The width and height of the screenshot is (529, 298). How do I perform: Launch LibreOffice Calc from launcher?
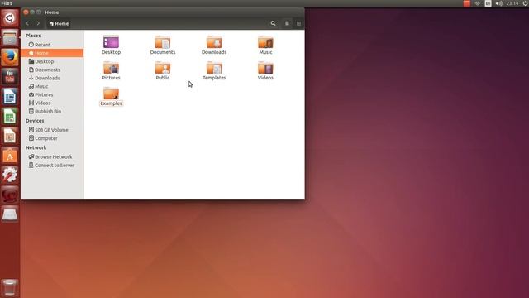pyautogui.click(x=10, y=116)
